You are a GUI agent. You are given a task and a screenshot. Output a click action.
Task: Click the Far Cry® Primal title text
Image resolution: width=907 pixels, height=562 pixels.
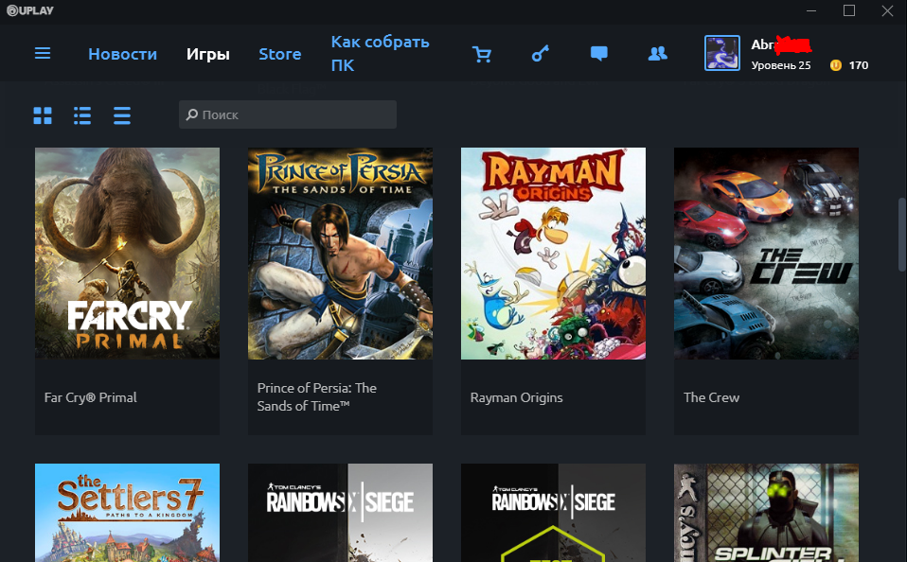coord(91,397)
